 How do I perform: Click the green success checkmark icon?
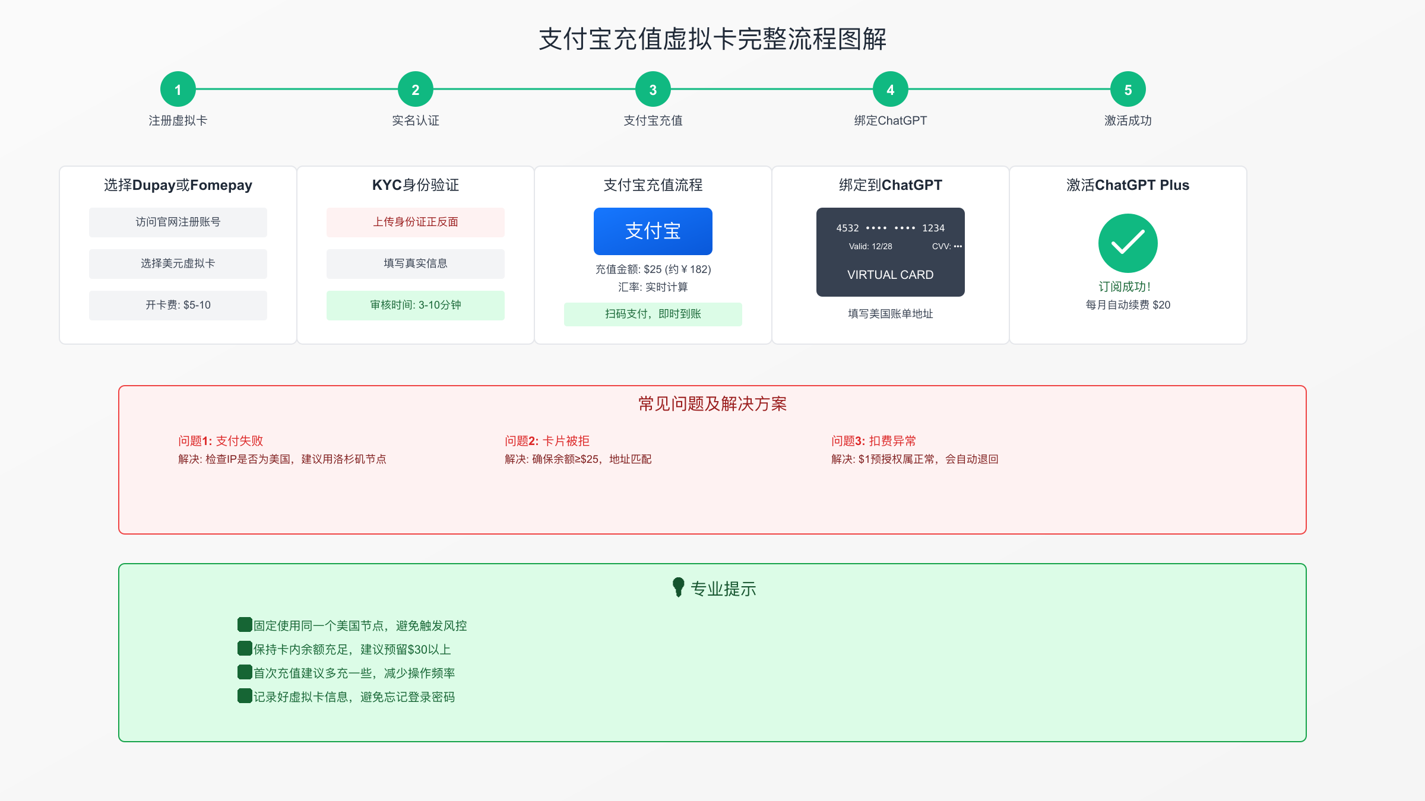point(1128,243)
